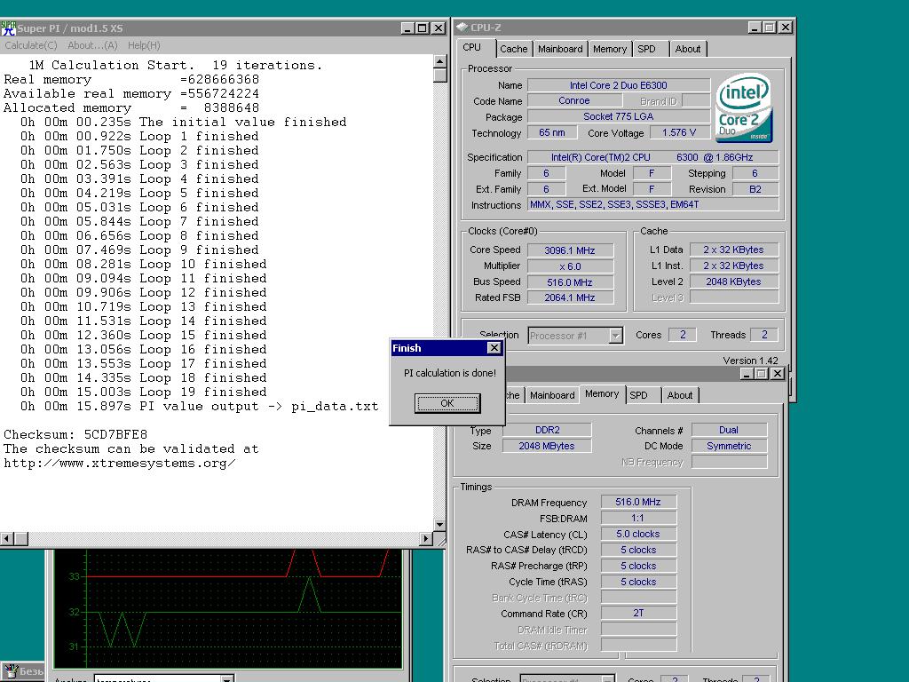Click the PI value output pi_data.txt line
This screenshot has height=682, width=909.
pyautogui.click(x=199, y=406)
